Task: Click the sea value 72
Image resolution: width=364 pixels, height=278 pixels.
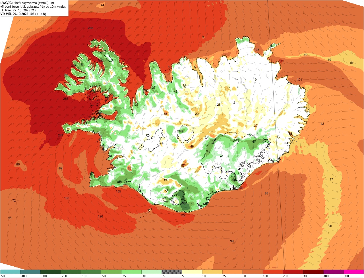Action: (x=14, y=200)
